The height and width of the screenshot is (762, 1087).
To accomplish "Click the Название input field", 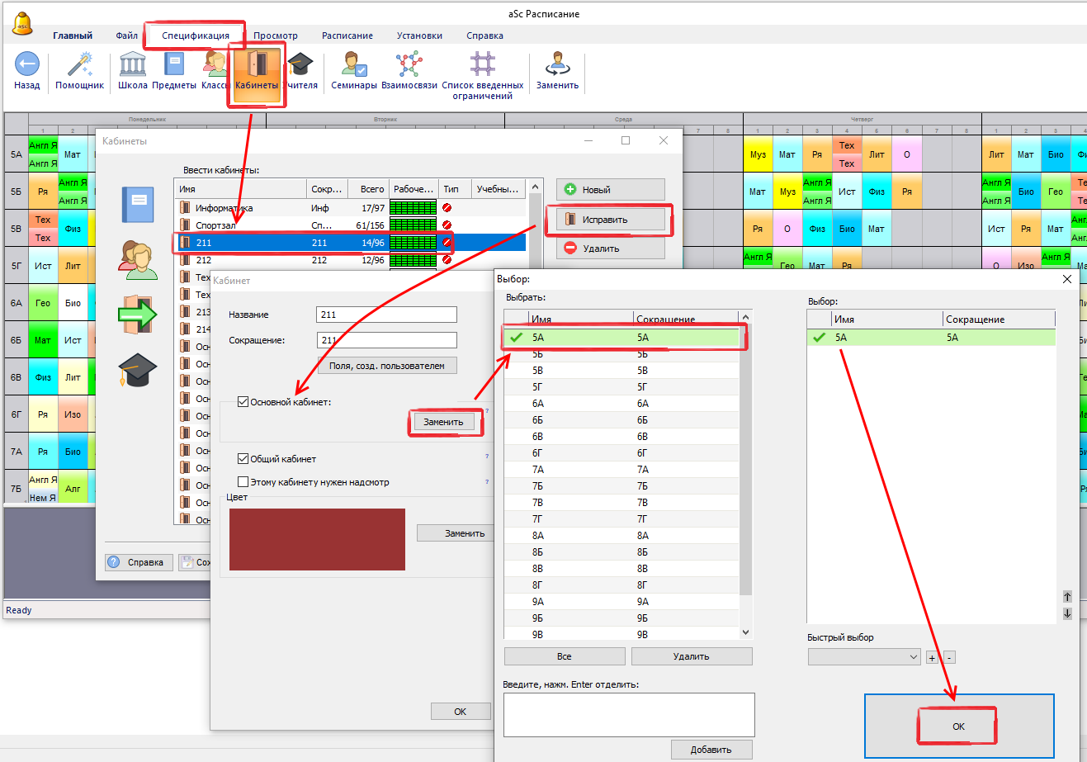I will [x=386, y=315].
